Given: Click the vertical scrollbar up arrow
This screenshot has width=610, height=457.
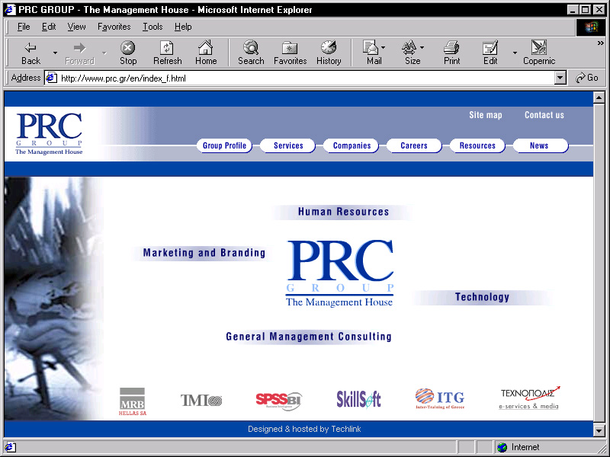Looking at the screenshot, I should tap(599, 97).
